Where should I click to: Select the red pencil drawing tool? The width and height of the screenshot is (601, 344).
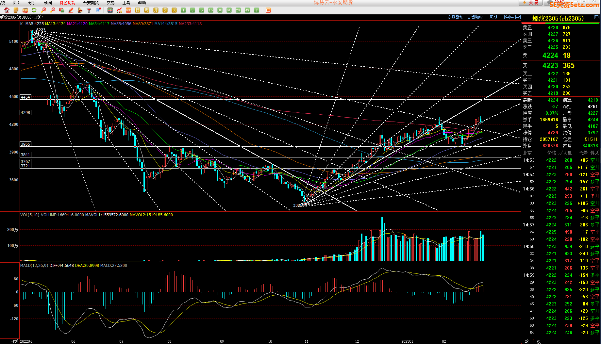[x=71, y=10]
